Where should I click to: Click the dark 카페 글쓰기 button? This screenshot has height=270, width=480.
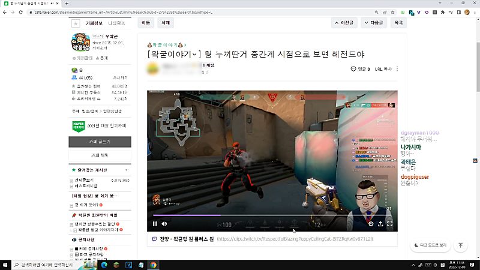100,142
